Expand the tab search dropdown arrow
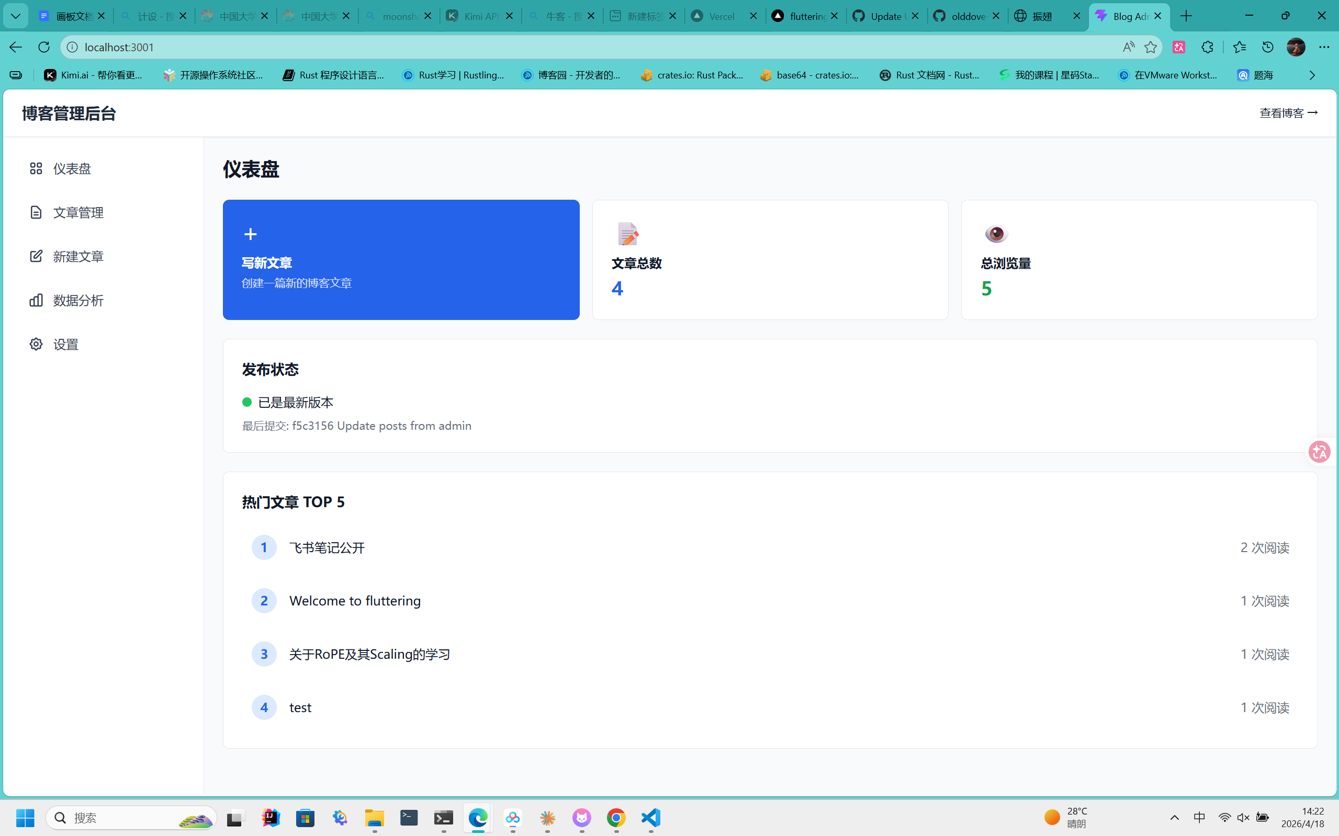Image resolution: width=1339 pixels, height=836 pixels. click(16, 16)
